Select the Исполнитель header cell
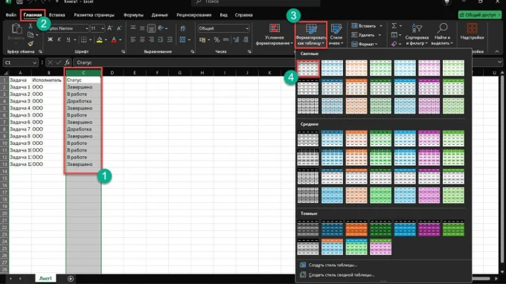506x284 pixels. point(48,80)
